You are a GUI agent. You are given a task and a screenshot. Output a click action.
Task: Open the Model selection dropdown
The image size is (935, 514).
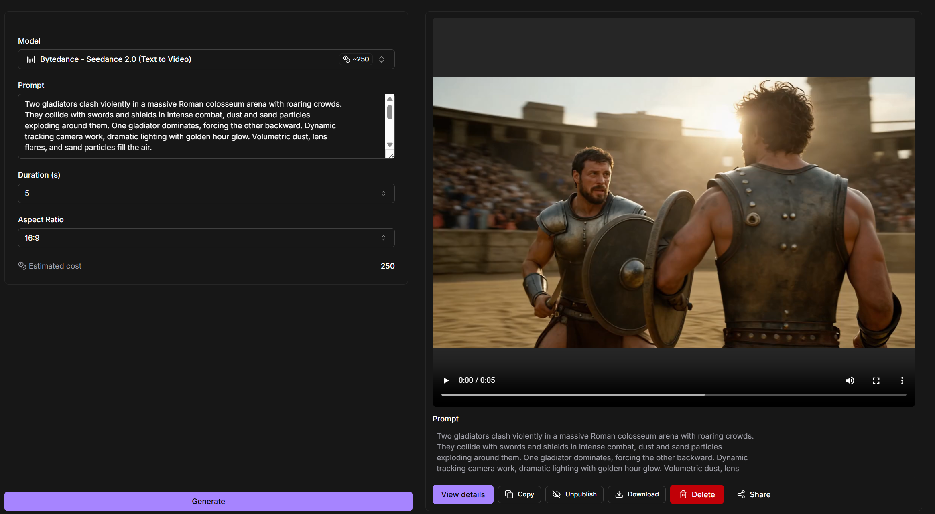206,59
